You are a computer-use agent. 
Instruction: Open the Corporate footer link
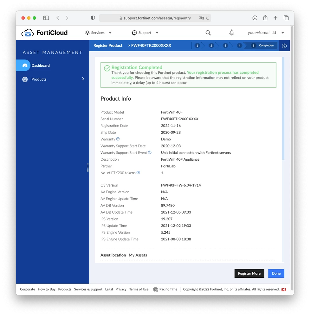click(x=28, y=289)
